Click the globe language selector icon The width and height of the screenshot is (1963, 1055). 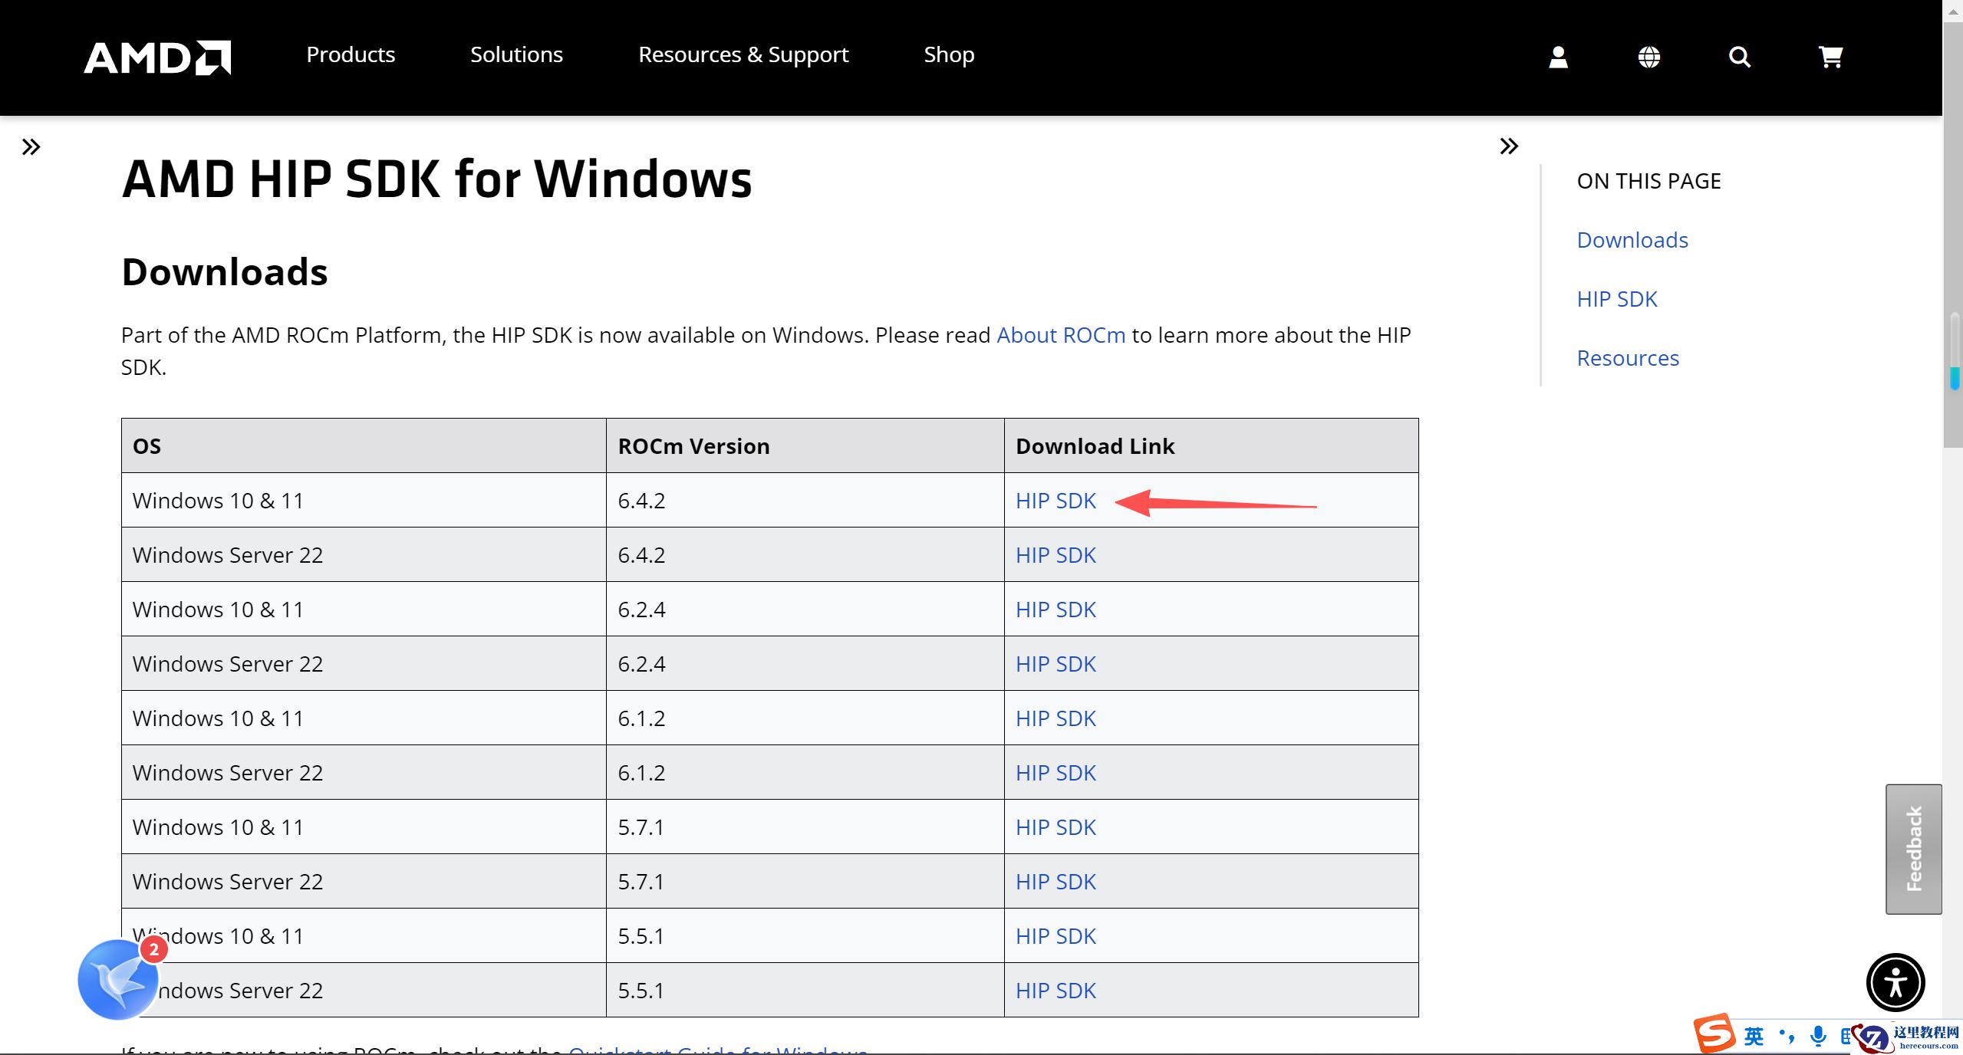click(x=1648, y=57)
